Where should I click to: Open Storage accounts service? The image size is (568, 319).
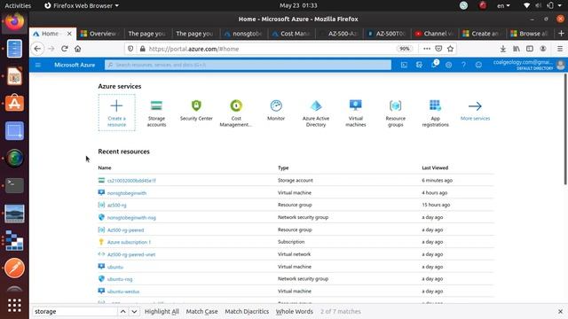click(x=156, y=113)
